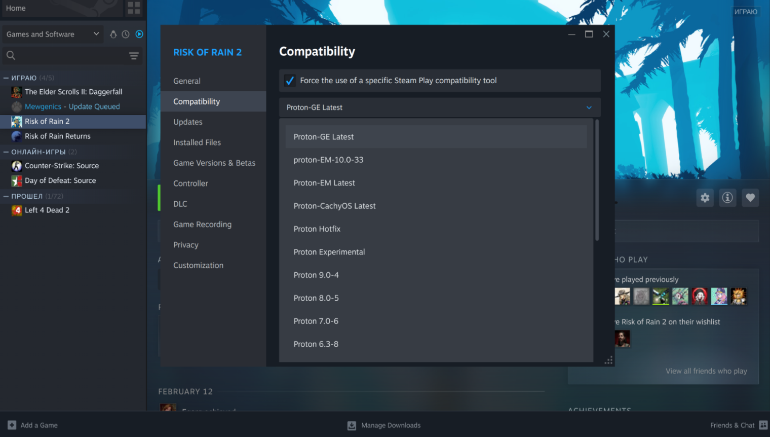Click Add a Game

point(32,425)
